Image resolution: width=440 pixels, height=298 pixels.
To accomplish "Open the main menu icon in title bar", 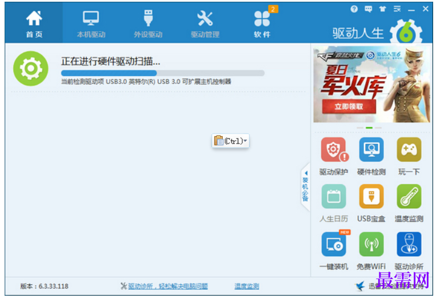I will (397, 9).
